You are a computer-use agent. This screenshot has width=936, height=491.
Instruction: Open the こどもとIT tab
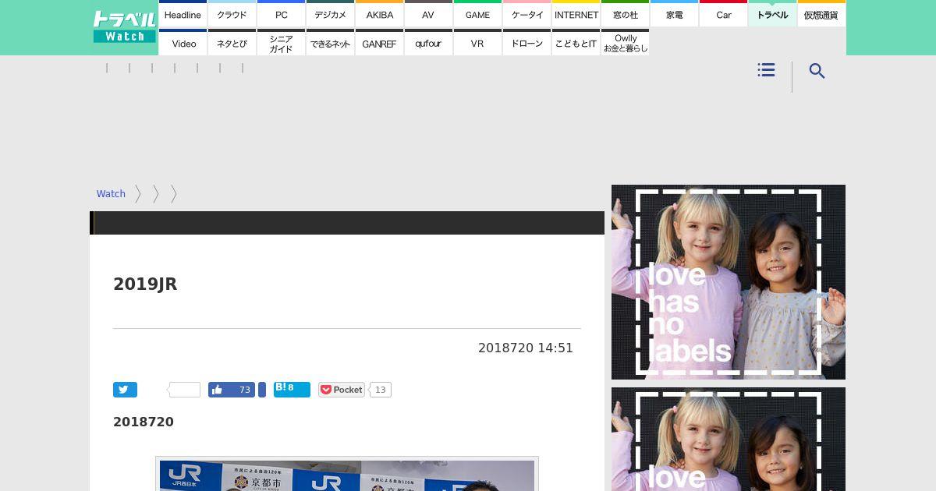click(x=576, y=43)
